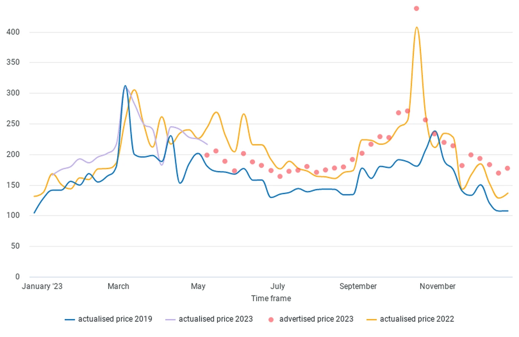Toggle the "actualised price 2019" legend label
Screen dimensions: 519x337
[x=115, y=319]
